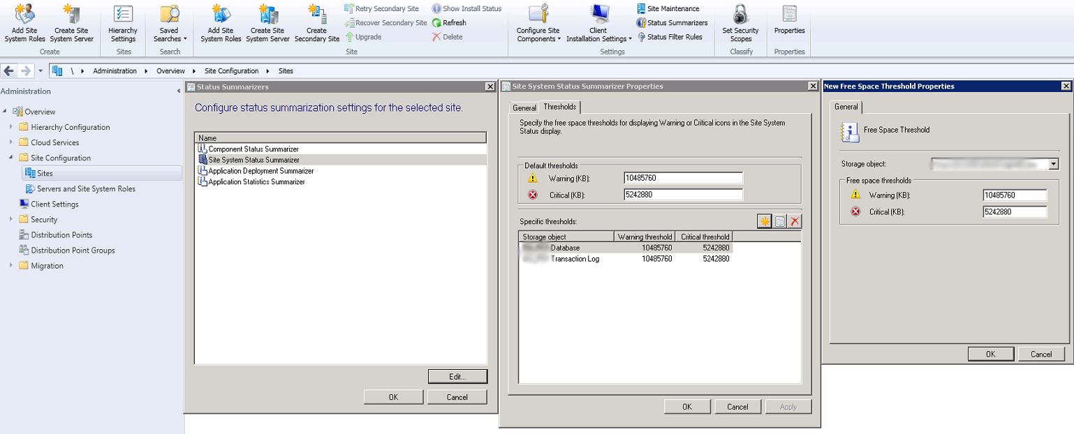
Task: Click the New threshold star icon
Action: coord(764,220)
